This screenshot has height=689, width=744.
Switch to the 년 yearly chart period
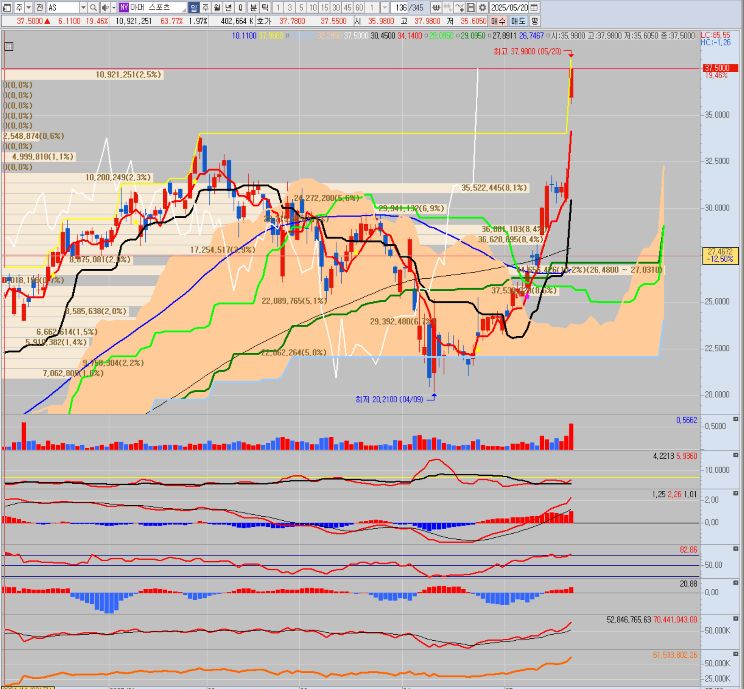tap(229, 7)
